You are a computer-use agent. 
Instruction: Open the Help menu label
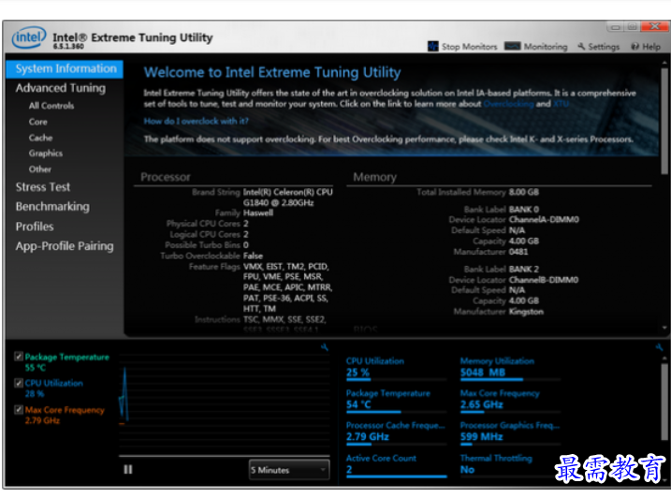click(651, 47)
